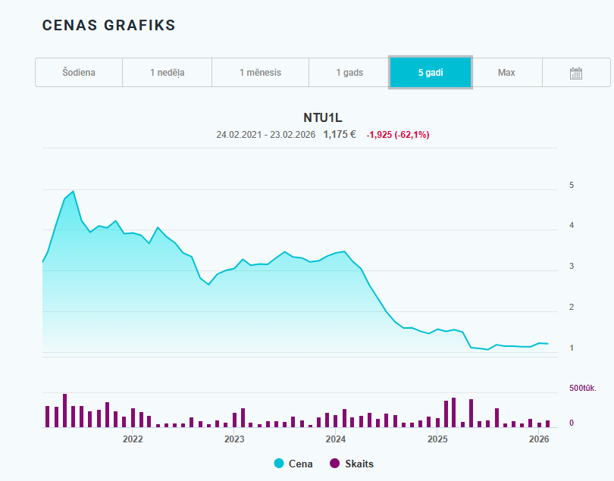Switch chart to Max range
Image resolution: width=614 pixels, height=481 pixels.
point(506,73)
